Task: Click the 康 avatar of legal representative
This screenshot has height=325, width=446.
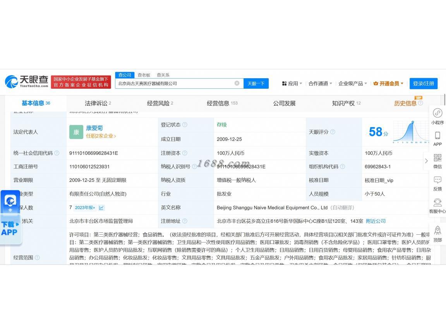Action: 76,132
